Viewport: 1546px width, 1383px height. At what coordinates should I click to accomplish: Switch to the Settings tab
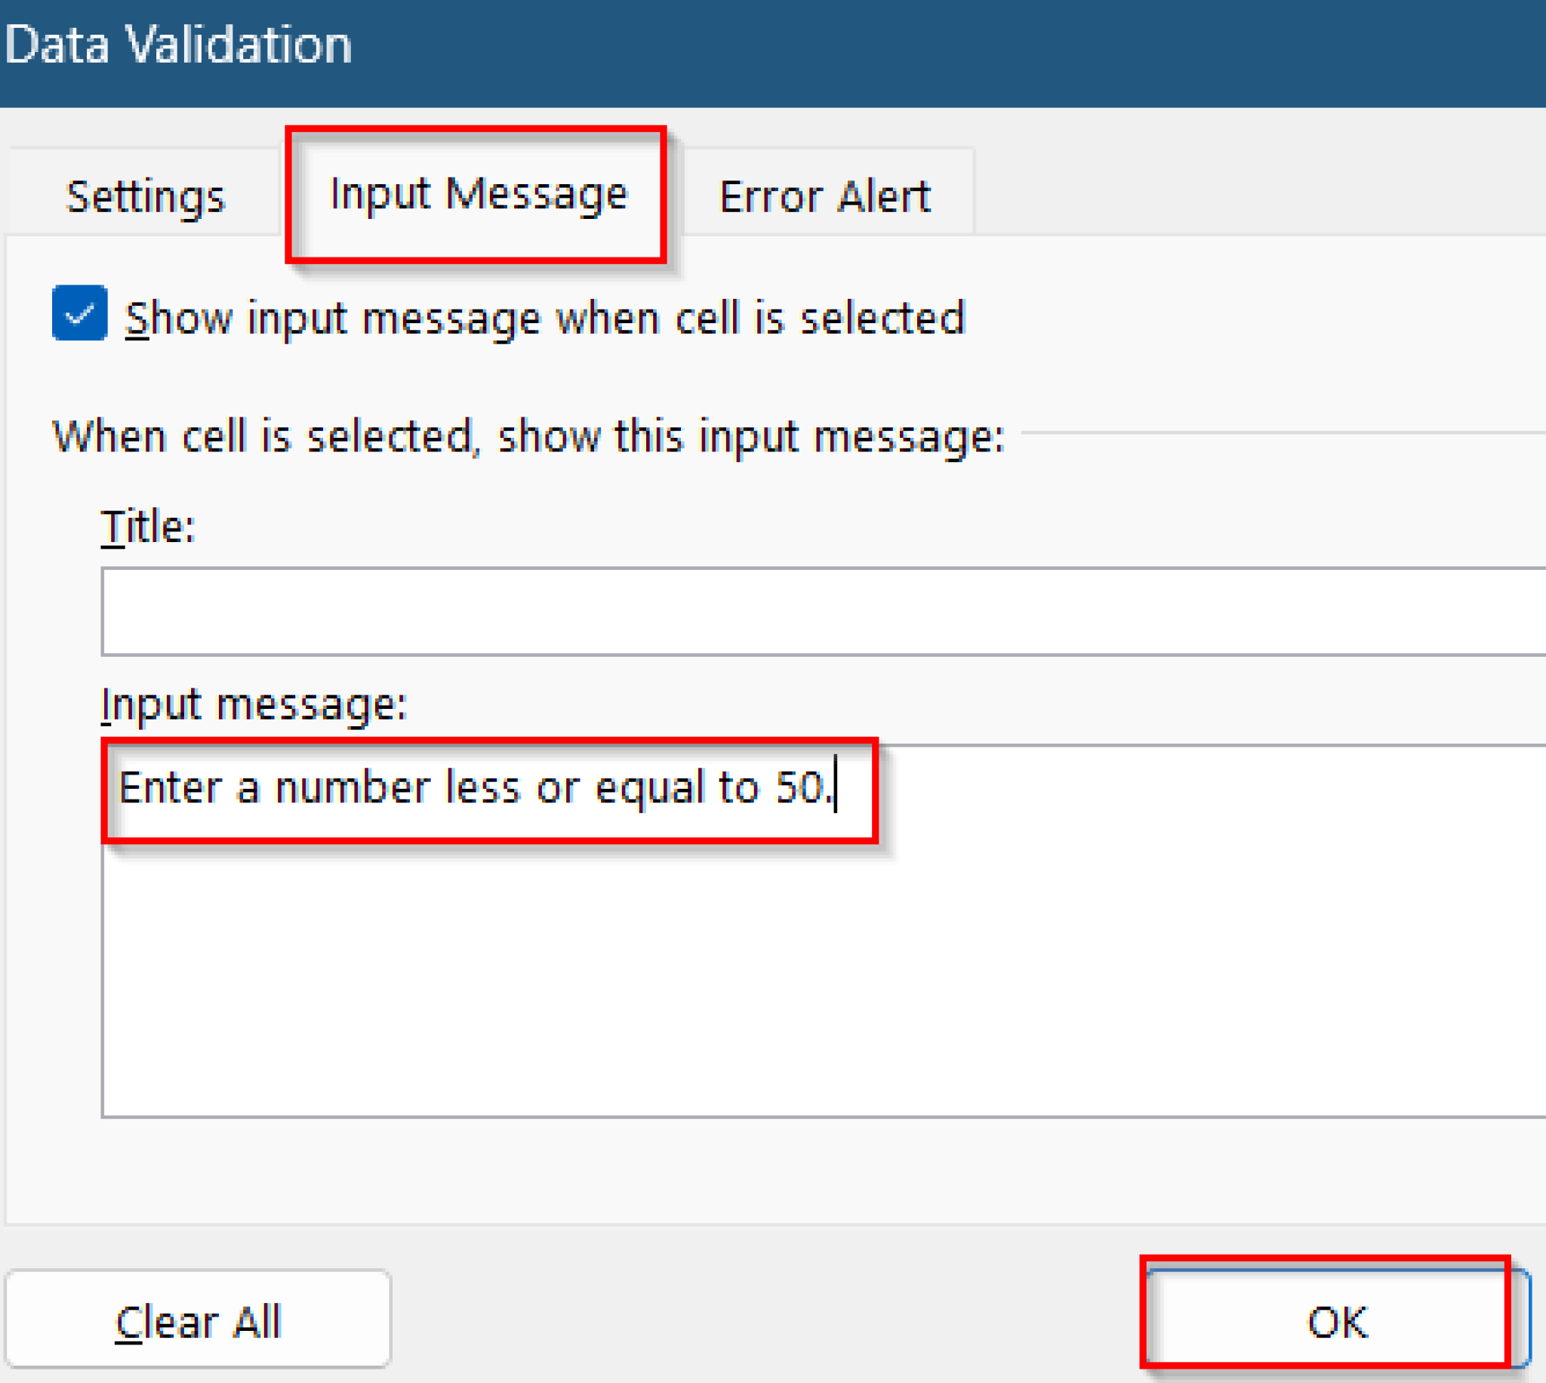click(145, 196)
